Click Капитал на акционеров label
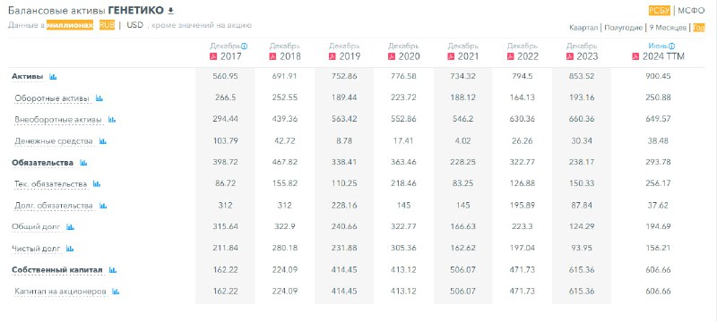717x322 pixels. pyautogui.click(x=60, y=292)
